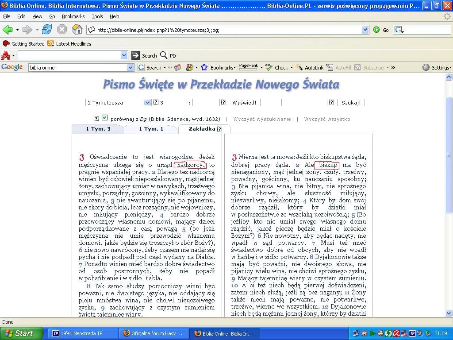Viewport: 453px width, 340px height.
Task: Switch to Oficjalne forum klasy taskbar window
Action: click(x=153, y=333)
